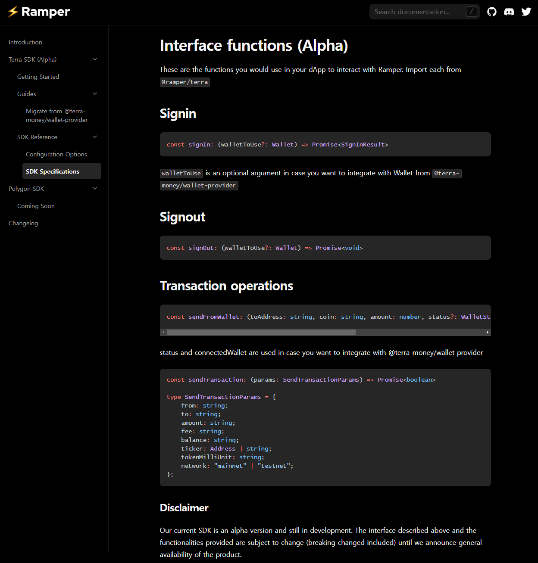Click the ticker: Address | string line
This screenshot has width=538, height=563.
coord(226,448)
